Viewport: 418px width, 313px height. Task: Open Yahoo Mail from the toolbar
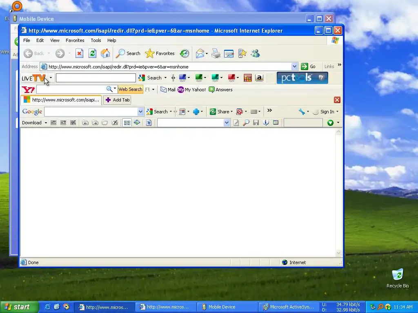click(x=168, y=90)
